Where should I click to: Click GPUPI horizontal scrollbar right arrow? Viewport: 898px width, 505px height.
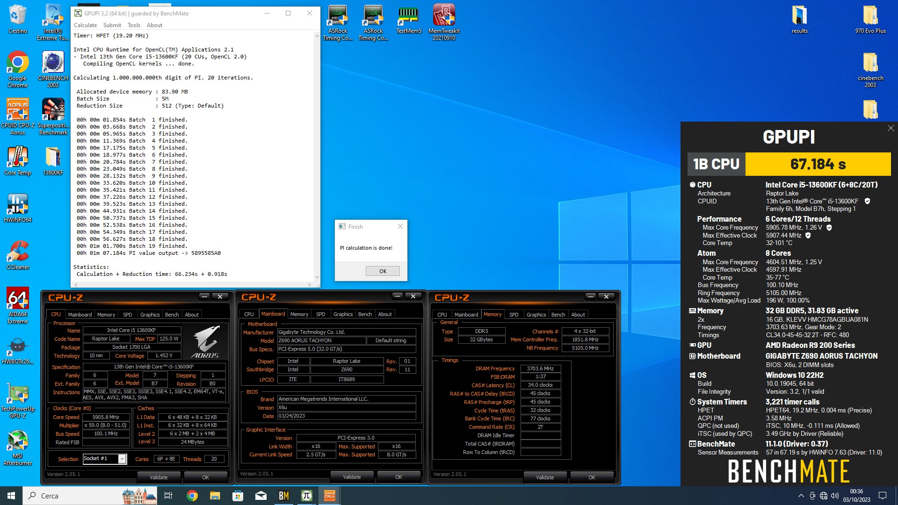pyautogui.click(x=309, y=284)
